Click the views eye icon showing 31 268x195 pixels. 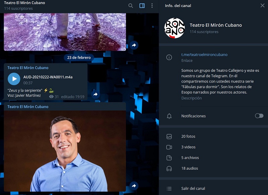[51, 97]
